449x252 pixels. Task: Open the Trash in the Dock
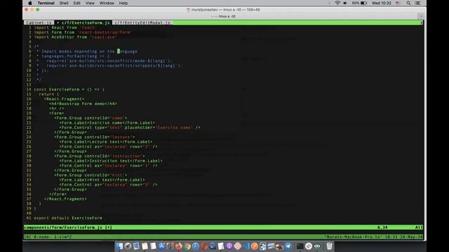tap(329, 246)
